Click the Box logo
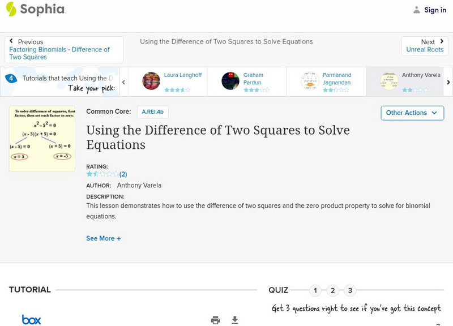453x326 pixels. pos(31,320)
